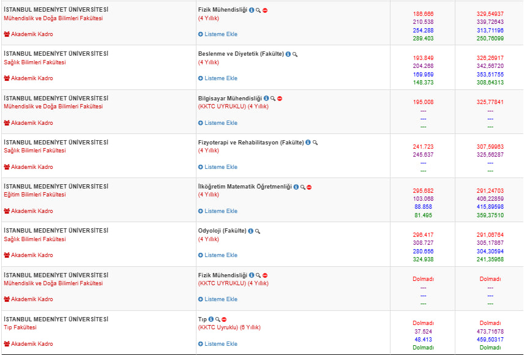This screenshot has width=527, height=355.
Task: Click the Fizyoterapi ve Rehabilitasyon program name
Action: pyautogui.click(x=250, y=143)
